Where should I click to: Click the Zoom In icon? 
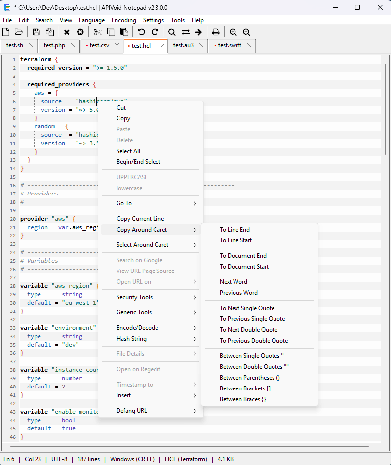coord(233,32)
